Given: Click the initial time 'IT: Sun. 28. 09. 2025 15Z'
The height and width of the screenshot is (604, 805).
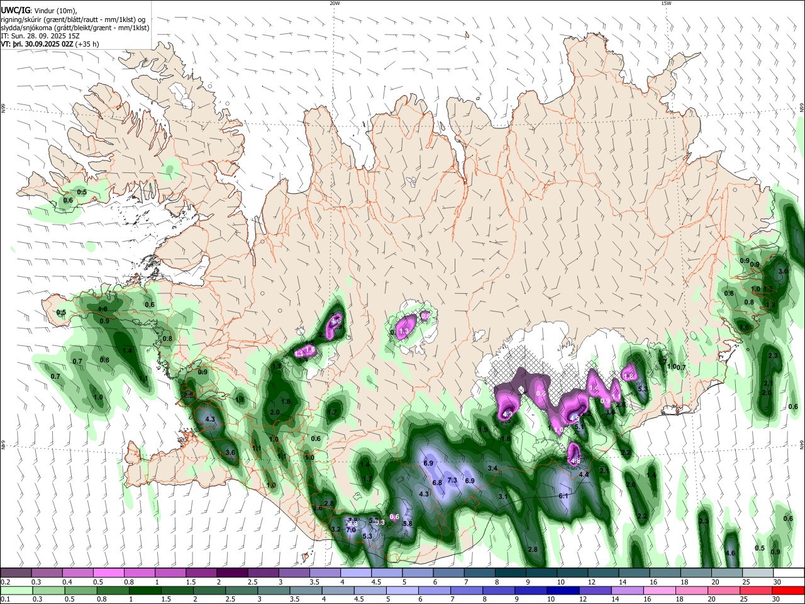Looking at the screenshot, I should pos(40,36).
